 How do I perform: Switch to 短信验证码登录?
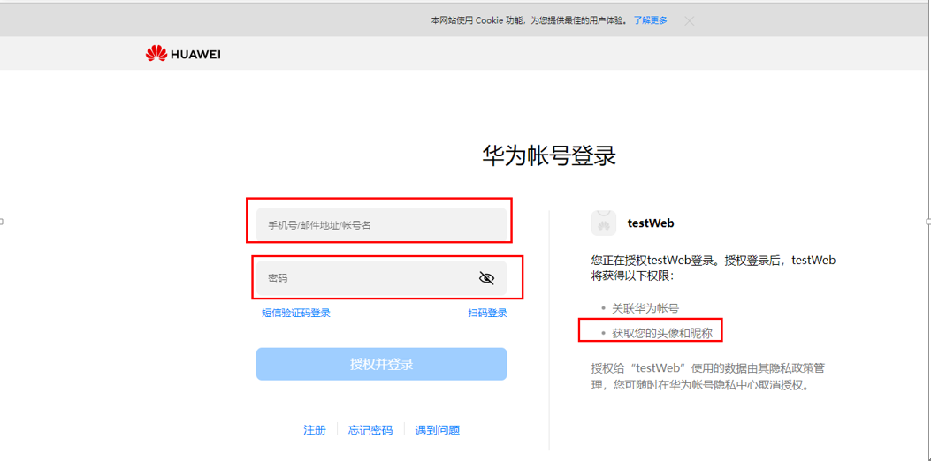pyautogui.click(x=295, y=314)
